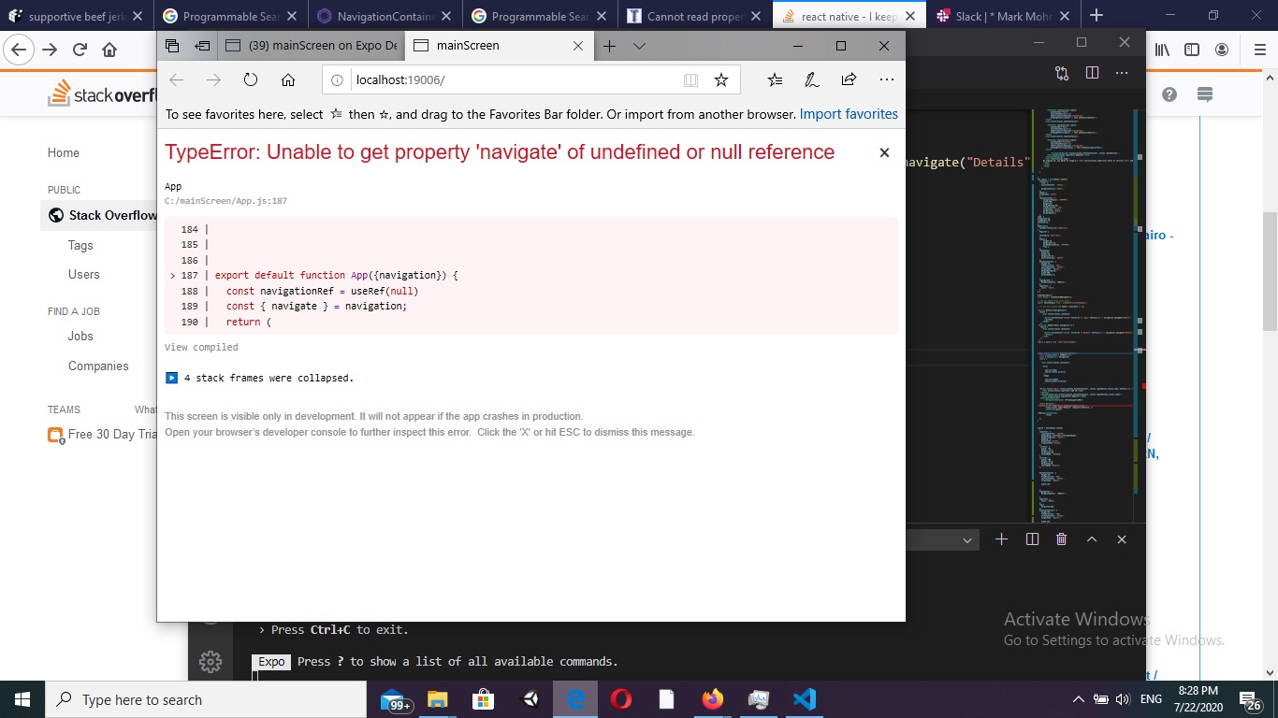Switch to 'supportive beef jerk' Firefox tab

(77, 16)
